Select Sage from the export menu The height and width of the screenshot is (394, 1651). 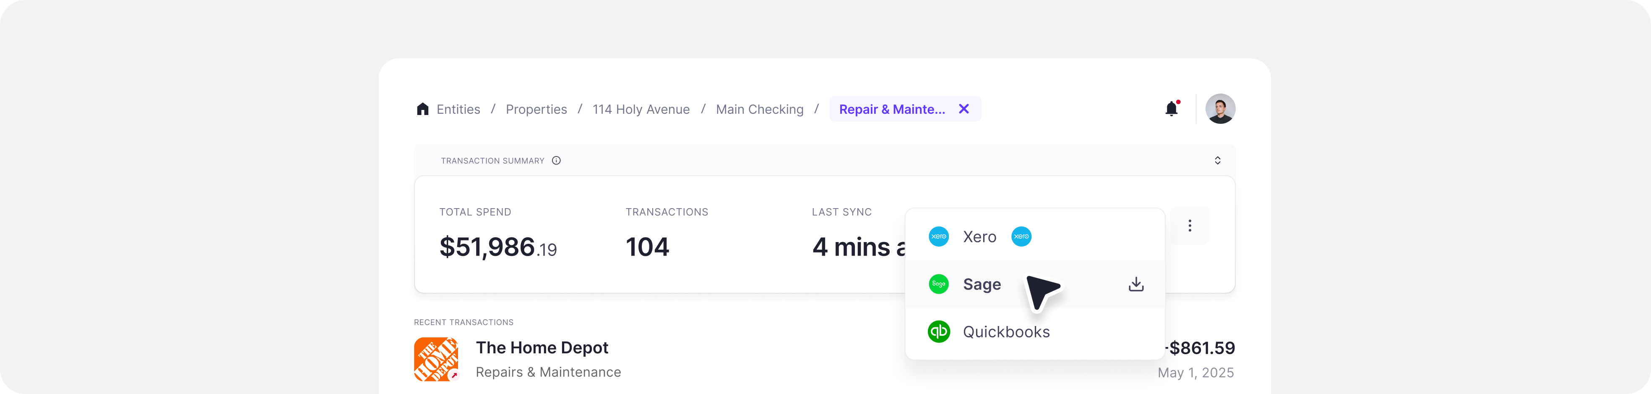coord(1035,284)
